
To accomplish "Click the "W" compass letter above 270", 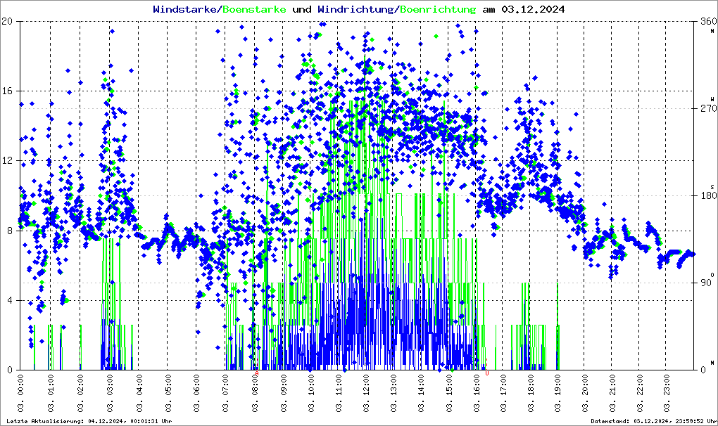I will tap(712, 99).
